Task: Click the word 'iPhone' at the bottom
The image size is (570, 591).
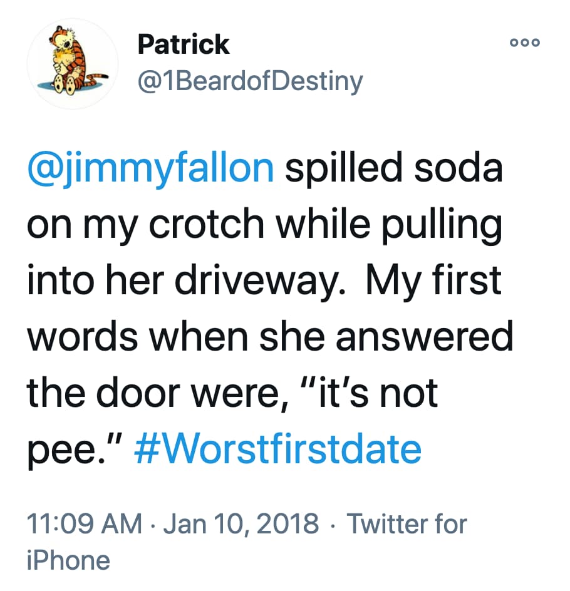Action: 69,560
